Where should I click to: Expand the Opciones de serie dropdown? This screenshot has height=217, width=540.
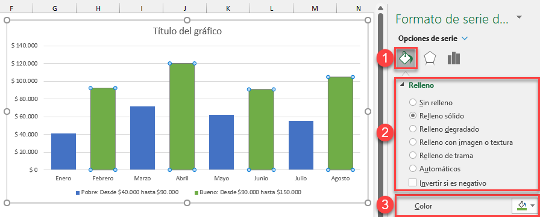pyautogui.click(x=465, y=38)
